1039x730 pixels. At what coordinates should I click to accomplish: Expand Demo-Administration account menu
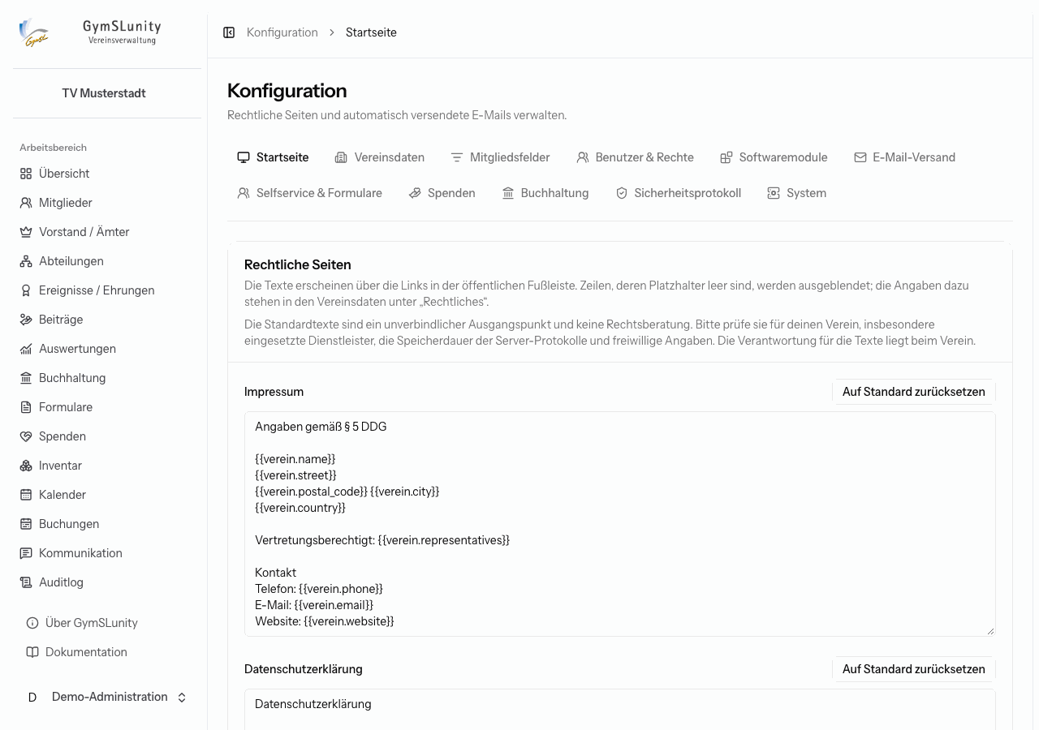[107, 698]
